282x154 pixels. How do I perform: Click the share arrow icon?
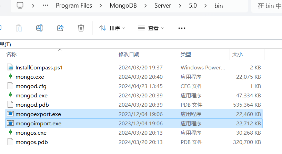[60, 28]
